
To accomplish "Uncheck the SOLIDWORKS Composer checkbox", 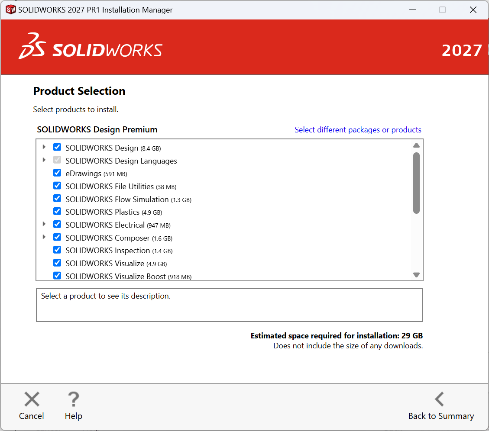I will [57, 237].
